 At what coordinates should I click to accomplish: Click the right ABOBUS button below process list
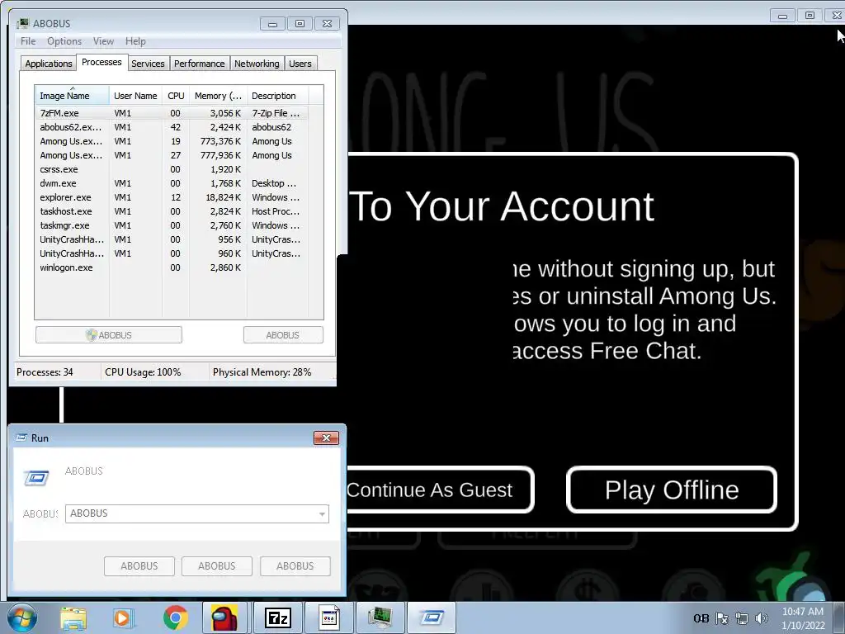coord(283,335)
